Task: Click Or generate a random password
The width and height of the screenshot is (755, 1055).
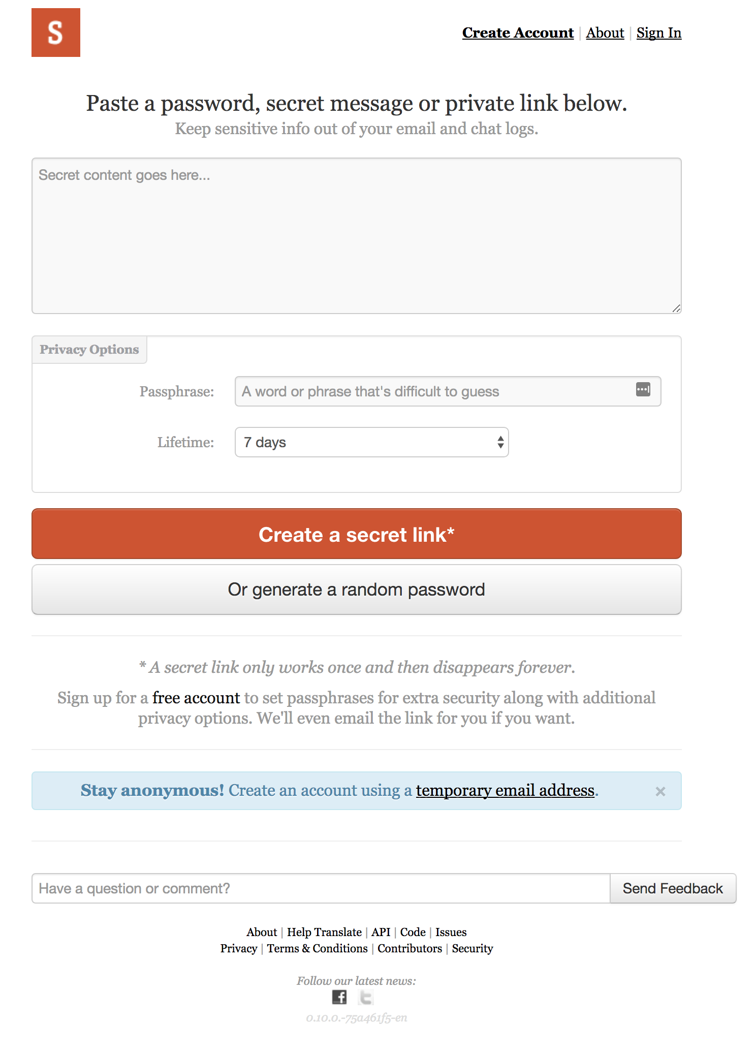Action: (x=357, y=589)
